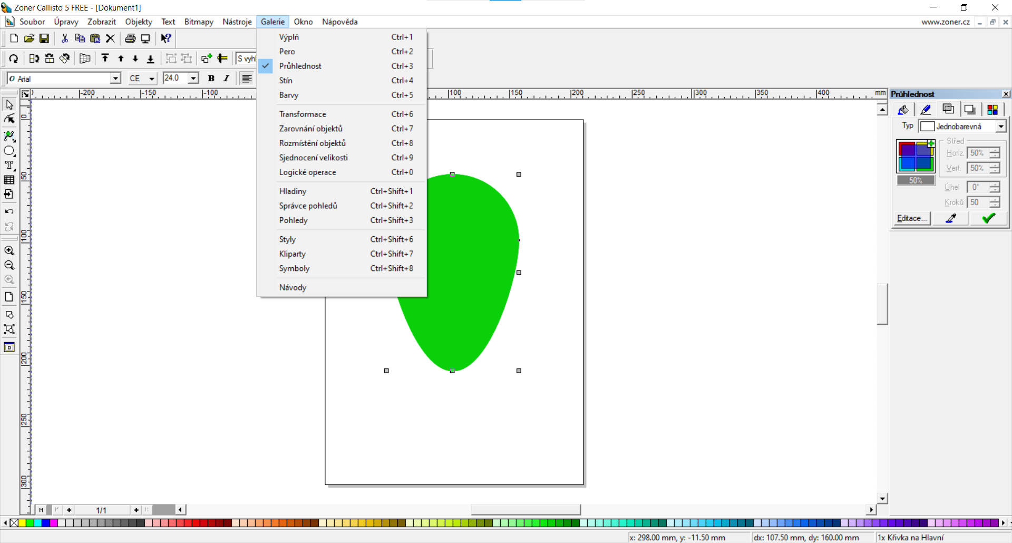Switch to the pen gallery tab

pos(926,110)
